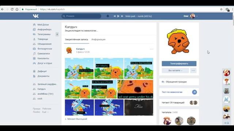The height and width of the screenshot is (131, 234).
Task: Open comic panel 'wil srat yemu under his'
Action: click(x=135, y=89)
